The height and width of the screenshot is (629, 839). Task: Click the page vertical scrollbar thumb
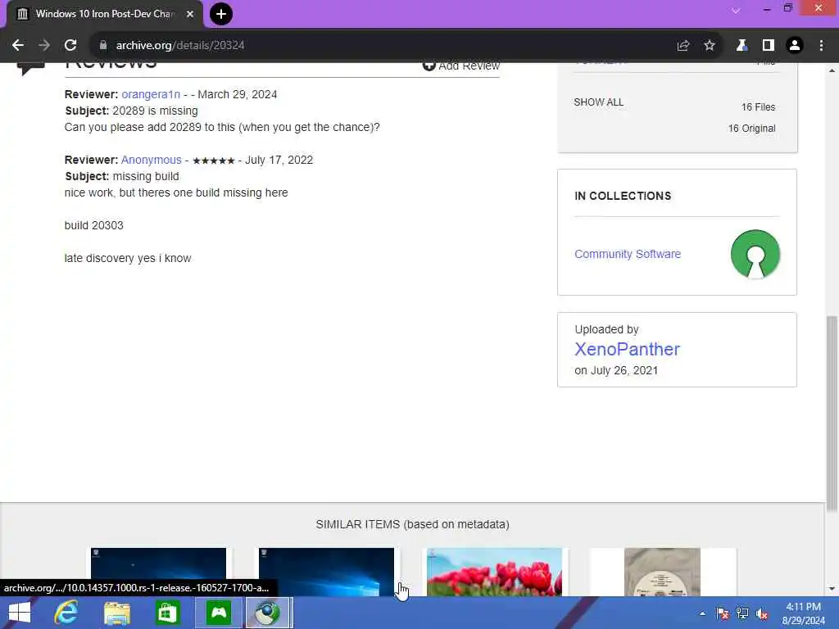coord(832,413)
